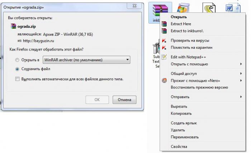Select the yellow script document desktop icon

(x=209, y=8)
